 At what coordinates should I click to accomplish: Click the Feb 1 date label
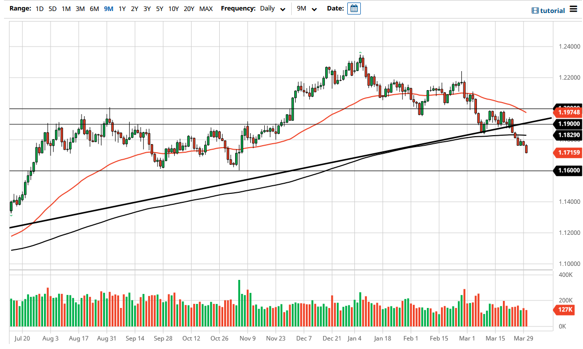[x=410, y=338]
